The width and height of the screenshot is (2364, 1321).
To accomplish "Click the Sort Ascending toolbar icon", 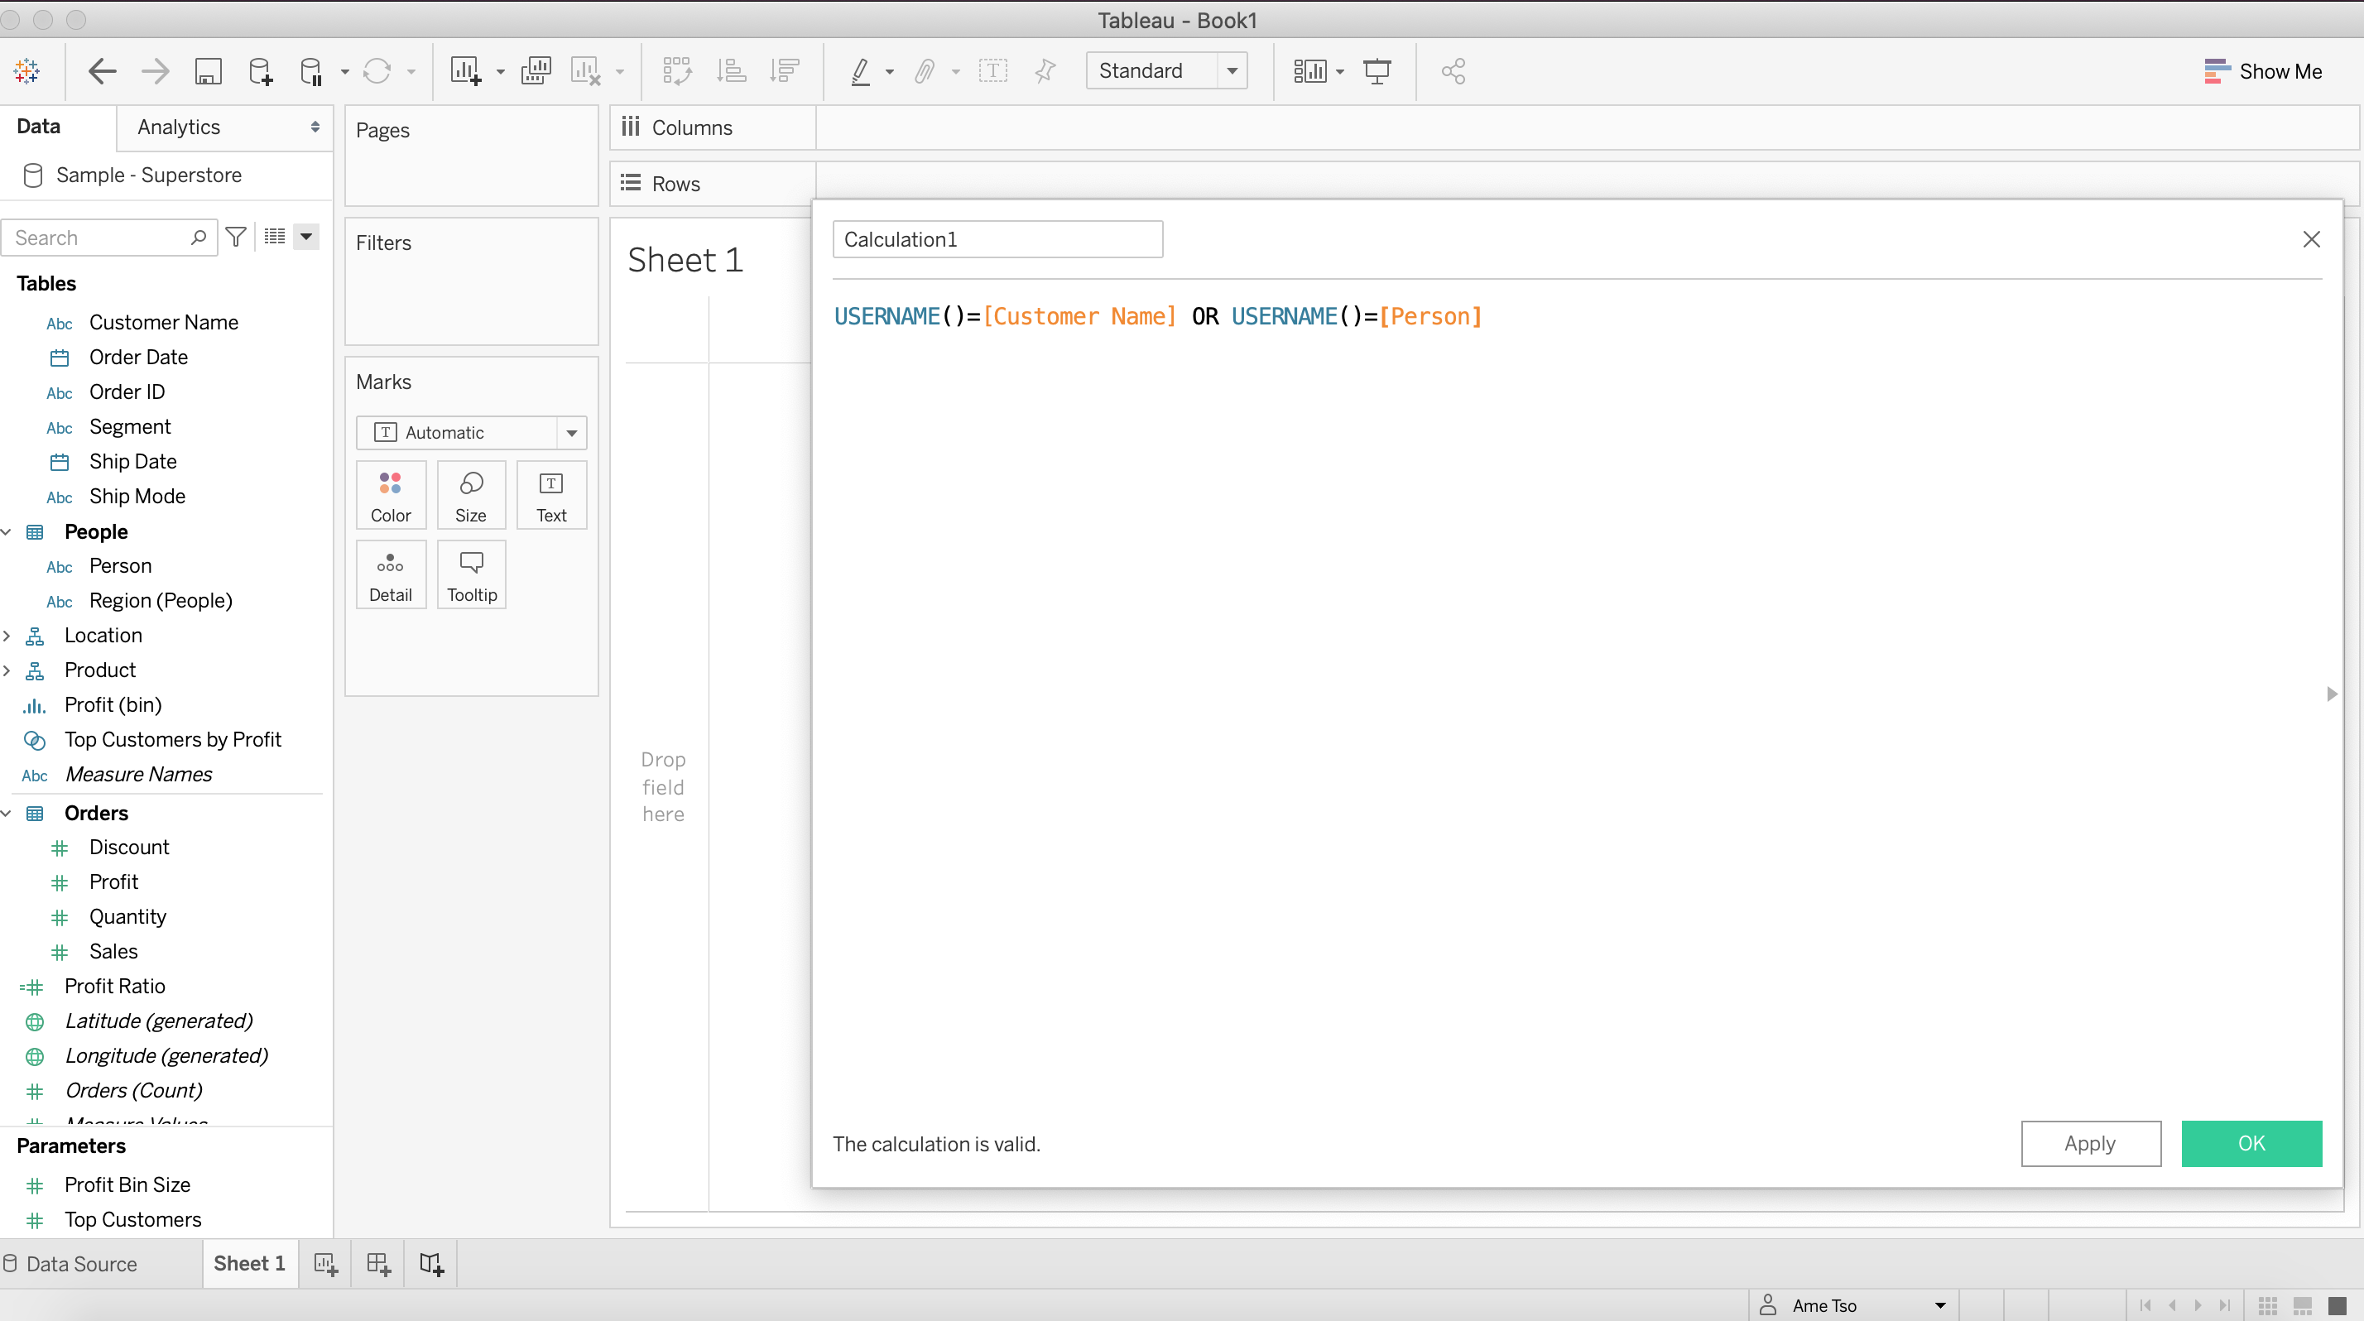I will click(x=731, y=70).
